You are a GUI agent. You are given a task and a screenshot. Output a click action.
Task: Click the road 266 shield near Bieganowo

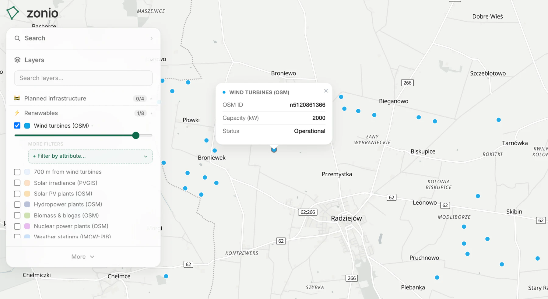(407, 83)
